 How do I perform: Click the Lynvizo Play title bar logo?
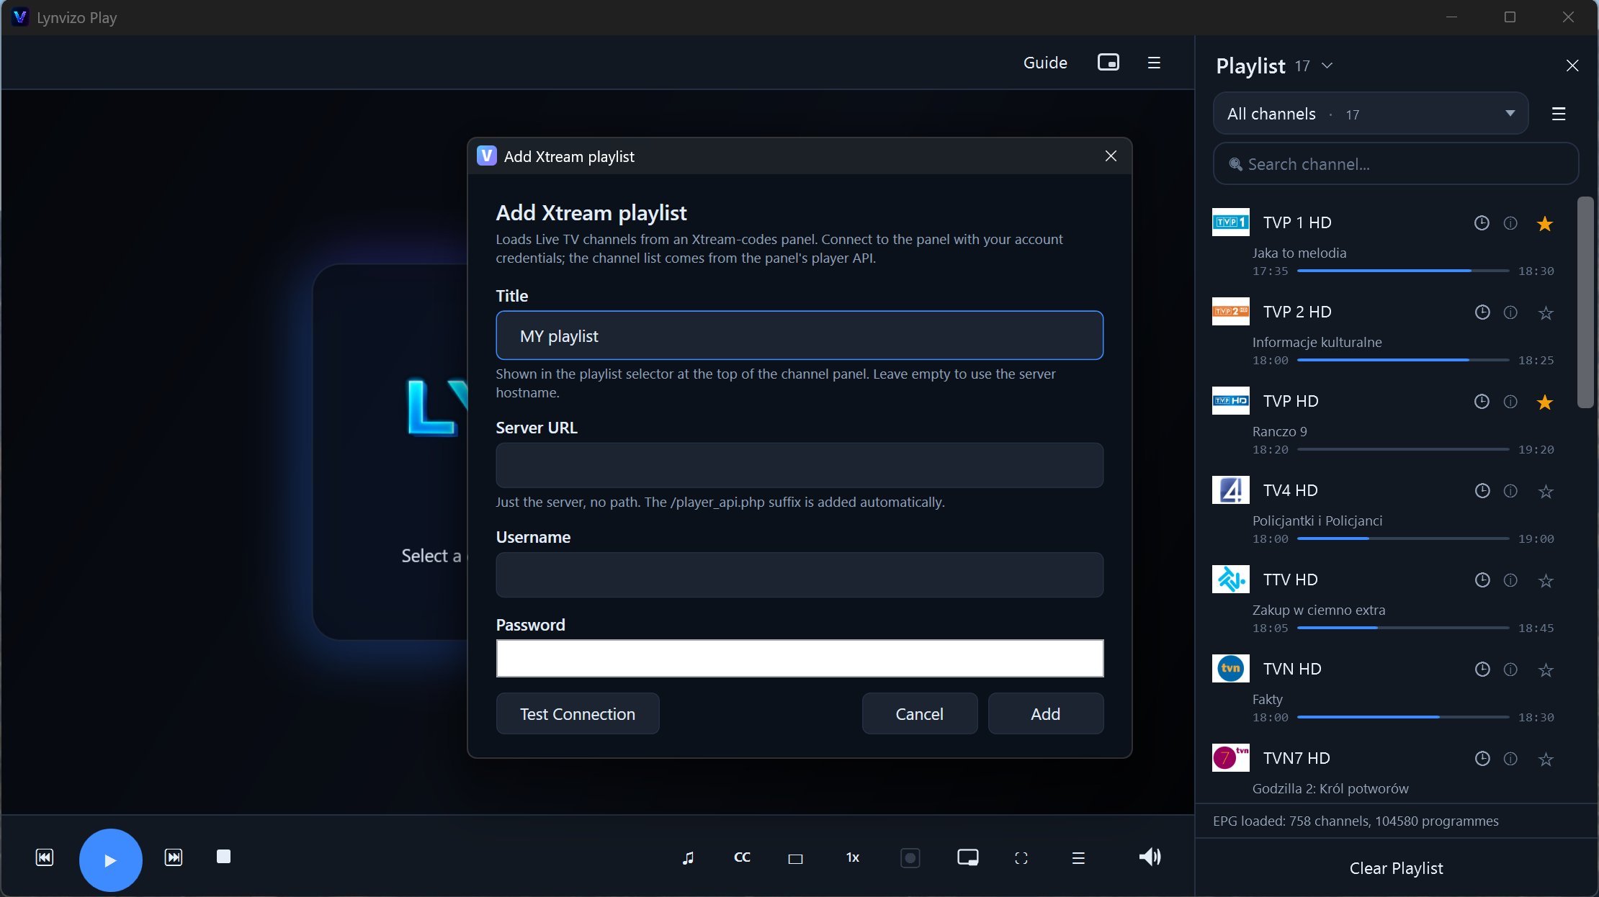click(20, 17)
